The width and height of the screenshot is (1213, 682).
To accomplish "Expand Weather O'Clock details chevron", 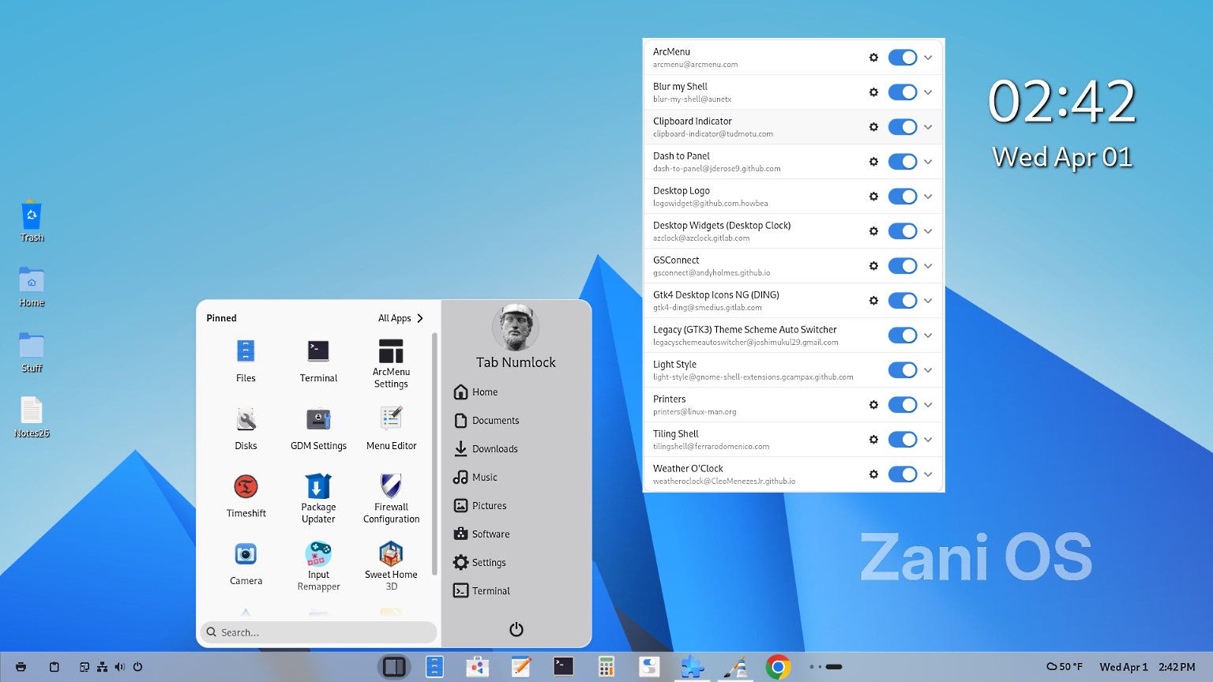I will [928, 474].
